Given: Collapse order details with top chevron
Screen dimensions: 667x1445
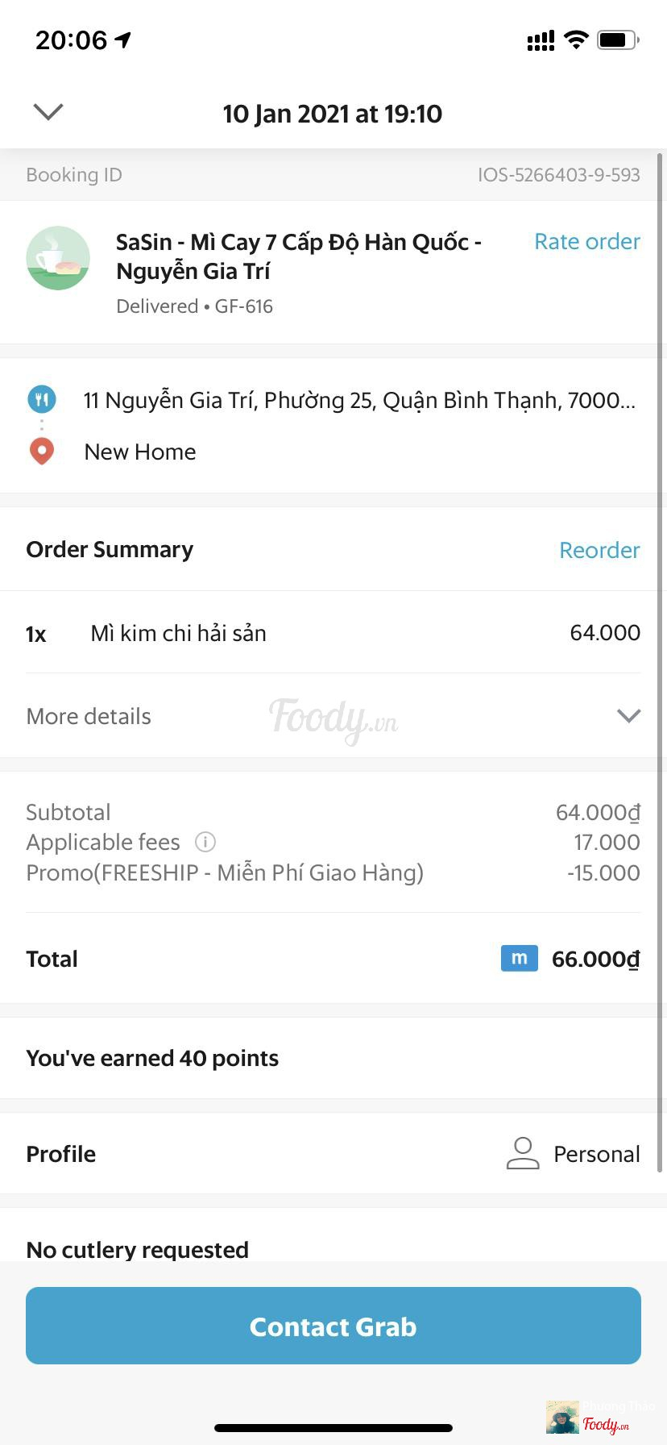Looking at the screenshot, I should 48,112.
